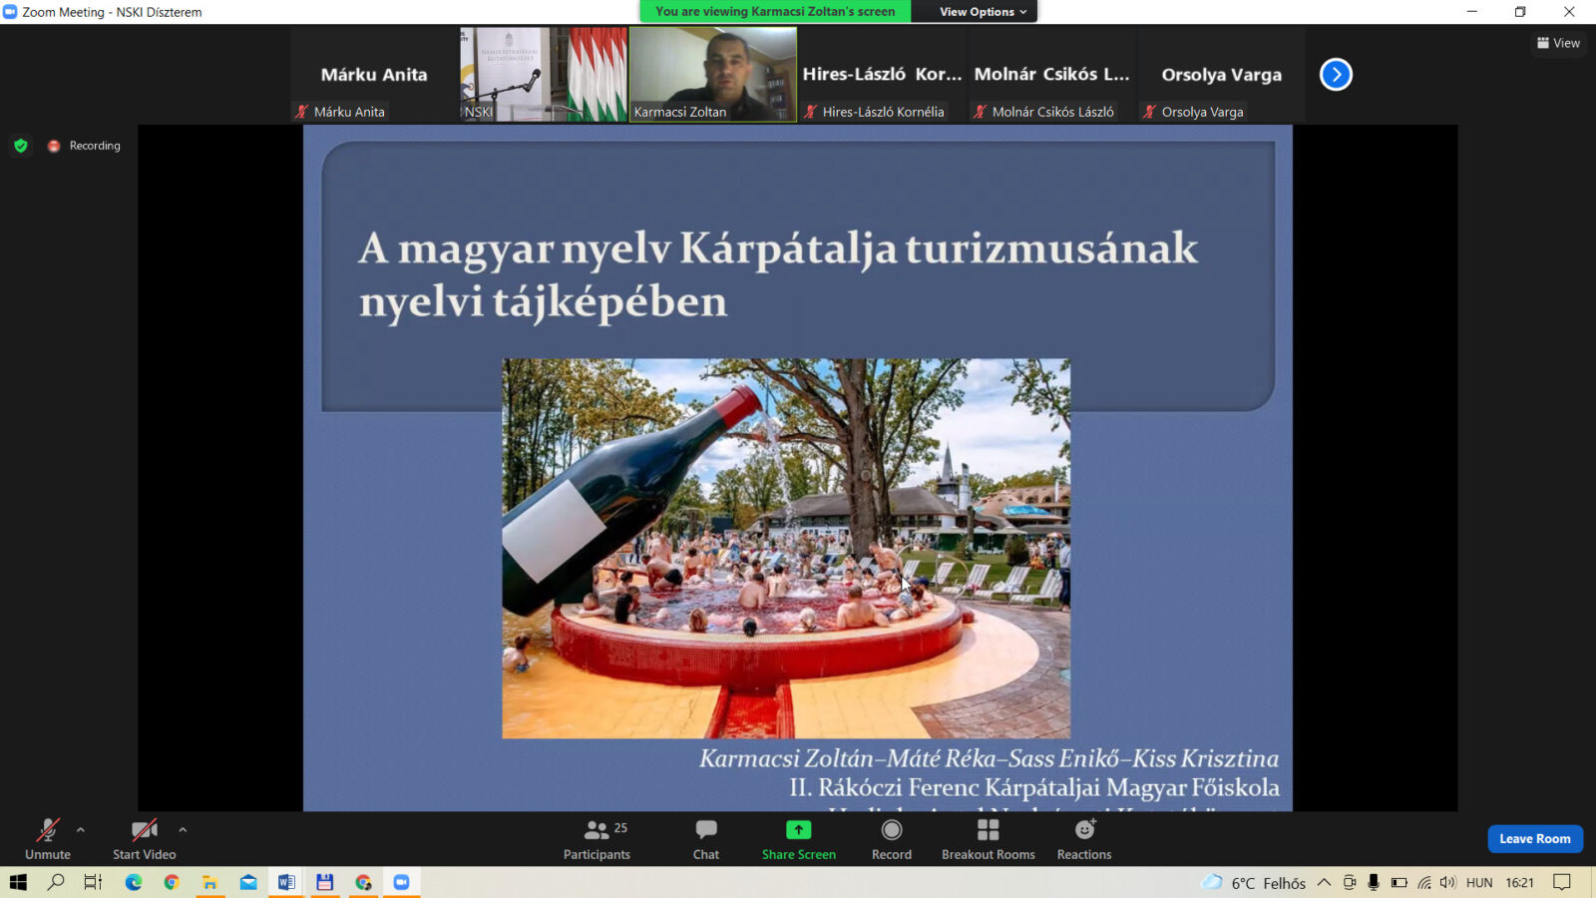Open the Reactions menu

[1084, 839]
